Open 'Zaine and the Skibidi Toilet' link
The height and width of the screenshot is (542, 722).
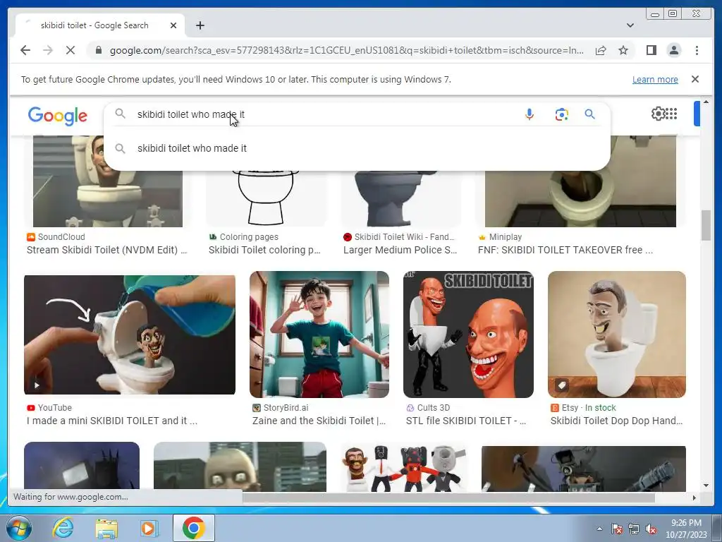319,421
